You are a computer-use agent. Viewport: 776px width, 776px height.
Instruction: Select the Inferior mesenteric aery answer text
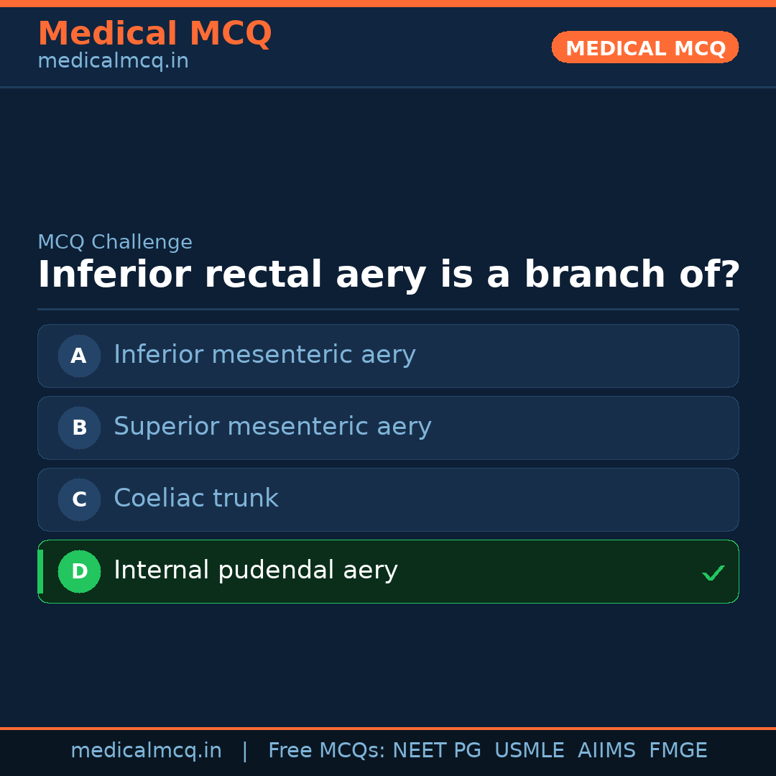pos(264,355)
